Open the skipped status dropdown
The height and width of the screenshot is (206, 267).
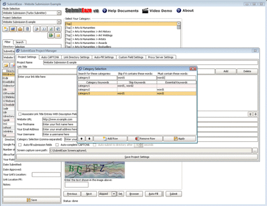click(x=114, y=194)
